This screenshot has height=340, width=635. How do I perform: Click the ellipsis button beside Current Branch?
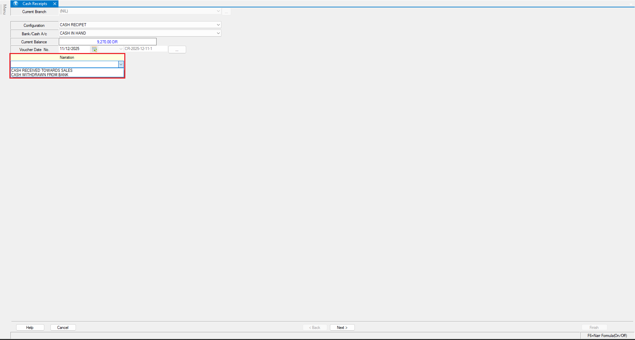tap(226, 12)
